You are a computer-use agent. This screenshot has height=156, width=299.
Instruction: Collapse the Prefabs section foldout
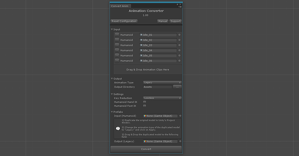point(112,112)
